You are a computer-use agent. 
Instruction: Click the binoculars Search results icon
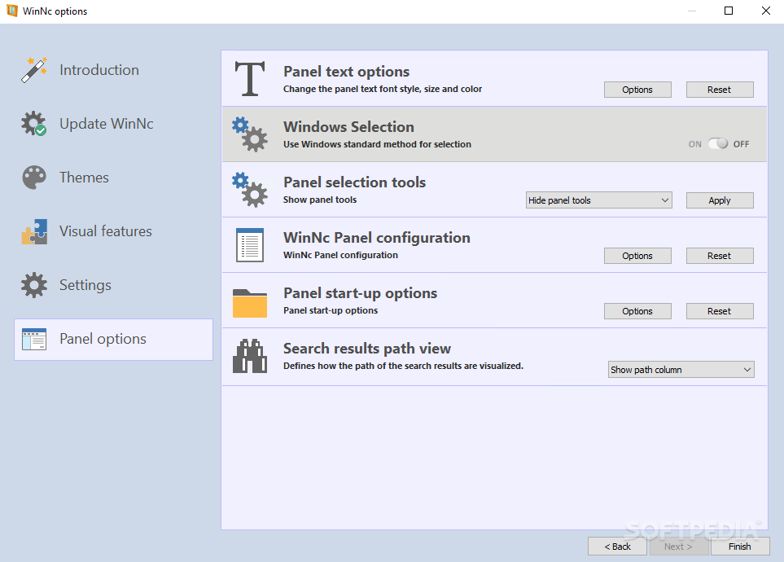point(249,356)
